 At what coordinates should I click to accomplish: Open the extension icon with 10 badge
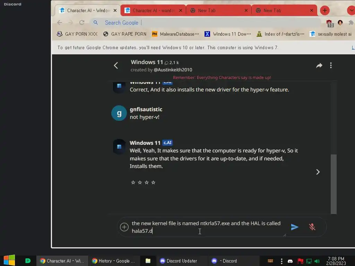[330, 23]
